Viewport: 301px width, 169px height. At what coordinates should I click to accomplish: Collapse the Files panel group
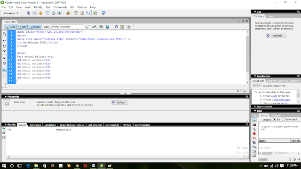point(255,111)
